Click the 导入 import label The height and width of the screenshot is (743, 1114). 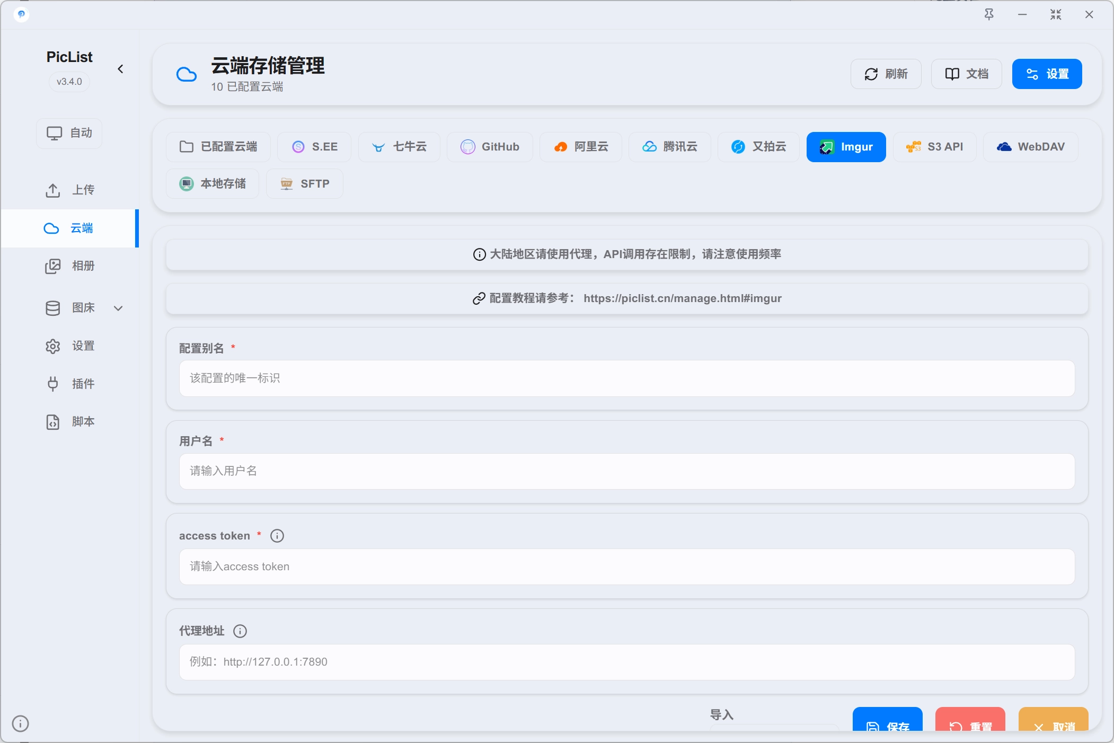coord(721,715)
